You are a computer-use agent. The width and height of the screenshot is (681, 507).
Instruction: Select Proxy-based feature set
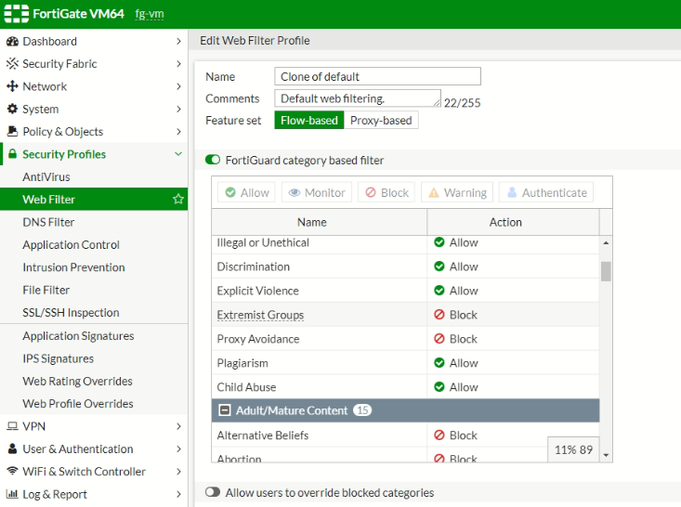click(x=381, y=120)
